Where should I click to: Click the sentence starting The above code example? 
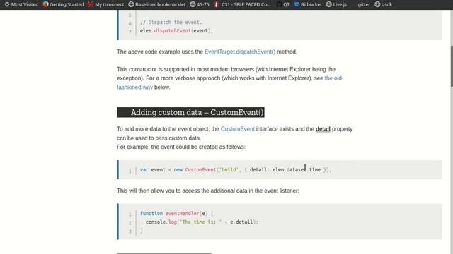(207, 52)
